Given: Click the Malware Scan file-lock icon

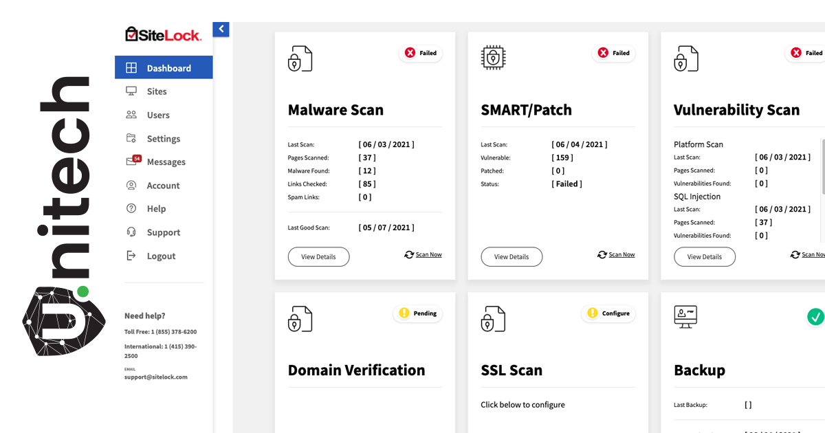Looking at the screenshot, I should 300,58.
